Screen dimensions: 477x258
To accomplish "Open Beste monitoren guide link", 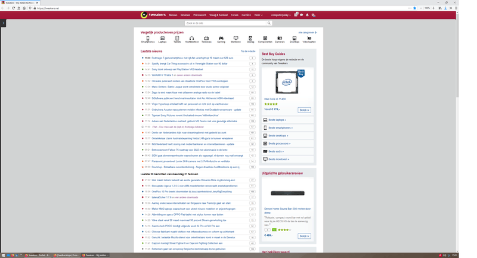I will tap(279, 159).
